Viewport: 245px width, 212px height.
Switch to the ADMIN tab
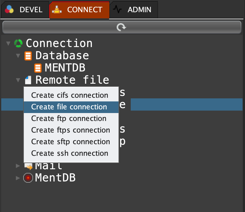click(x=134, y=10)
